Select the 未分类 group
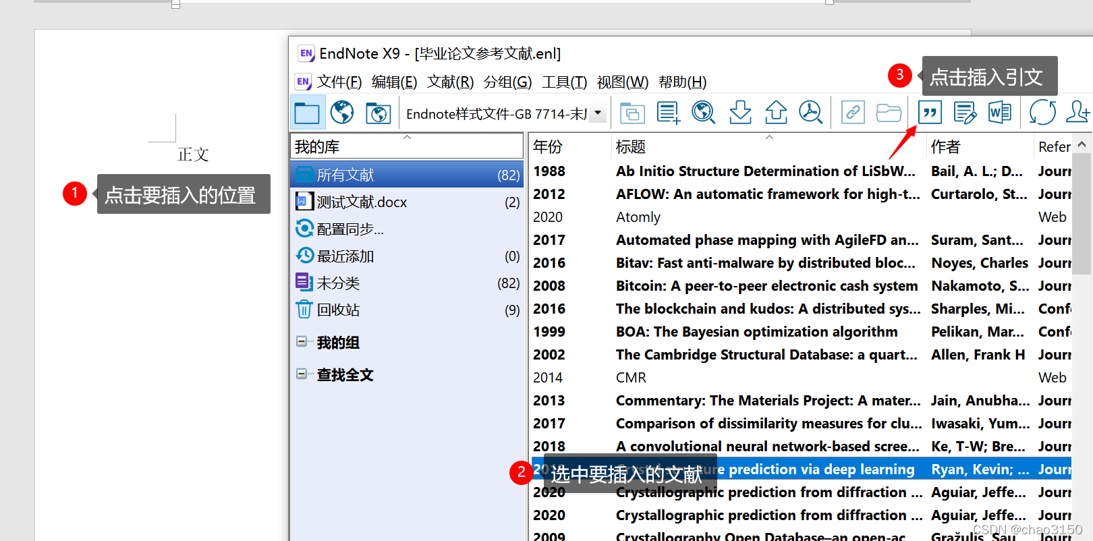Screen dimensions: 1093x541 tap(407, 283)
